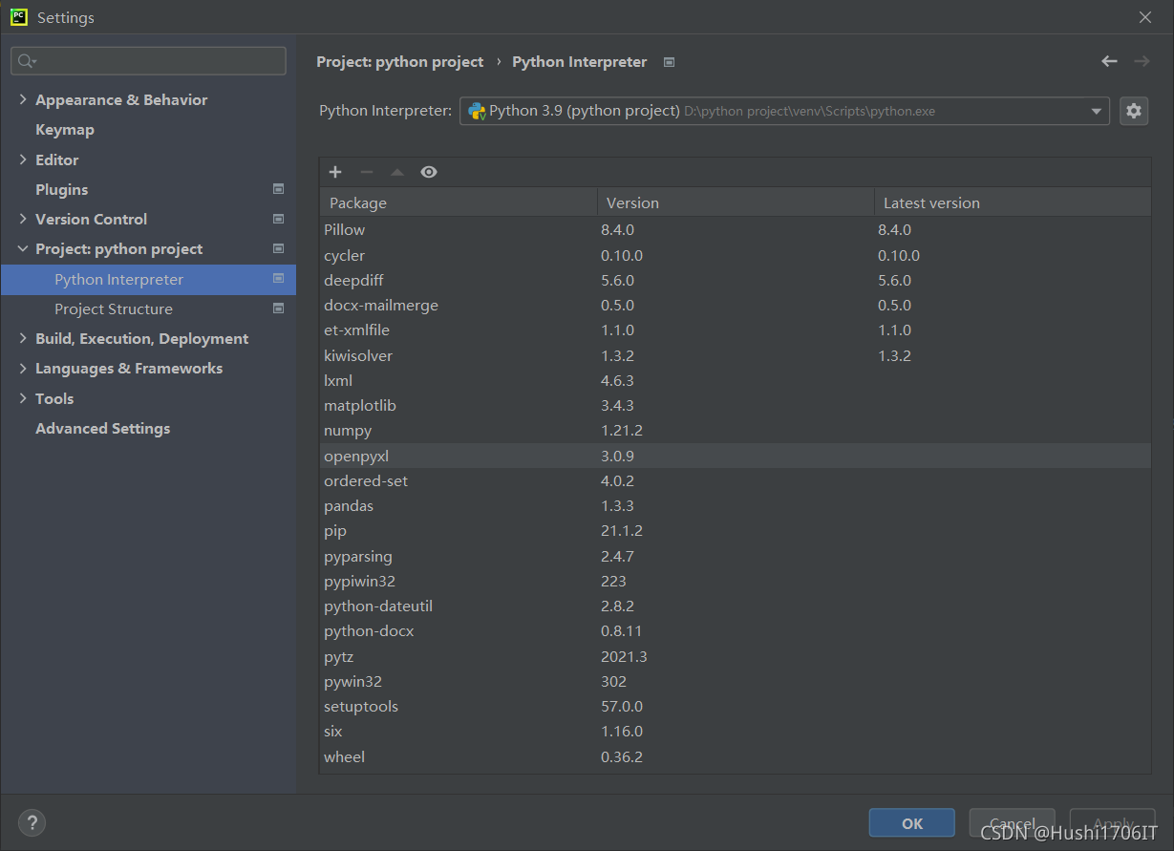Select the python-docx package row
This screenshot has width=1174, height=851.
(736, 630)
